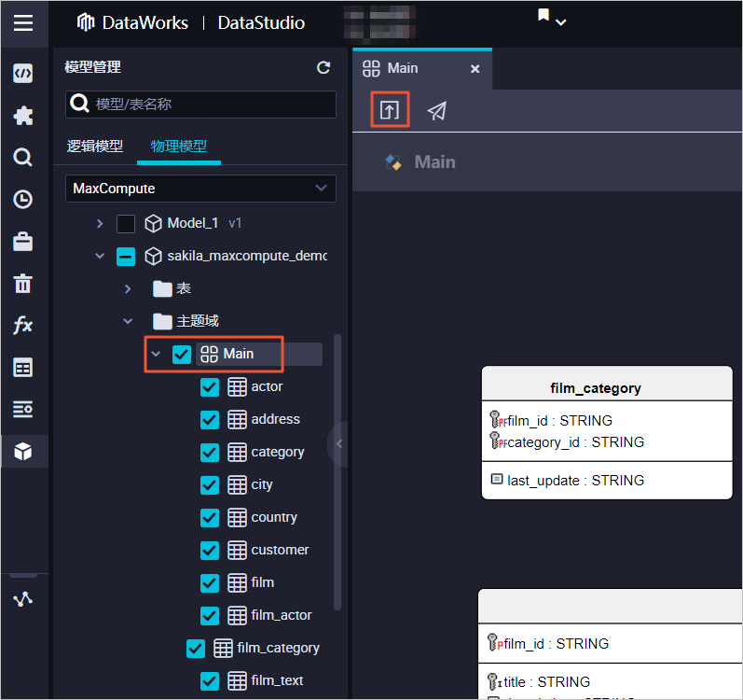Screen dimensions: 743x700
Task: Open the recycle bin sidebar icon
Action: 23,284
